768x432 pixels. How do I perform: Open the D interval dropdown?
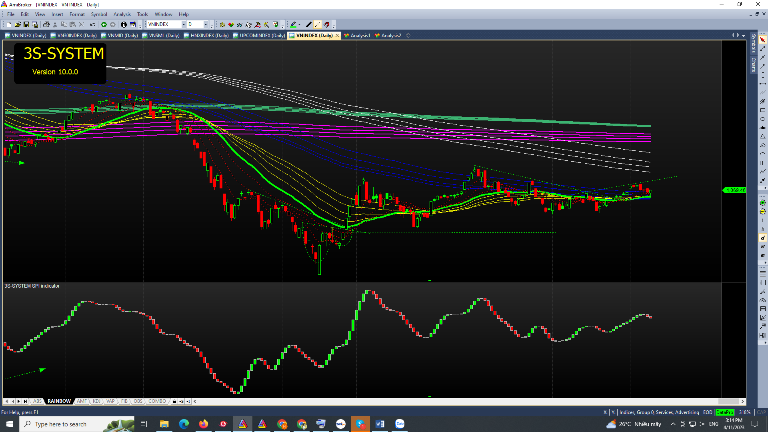click(x=206, y=25)
